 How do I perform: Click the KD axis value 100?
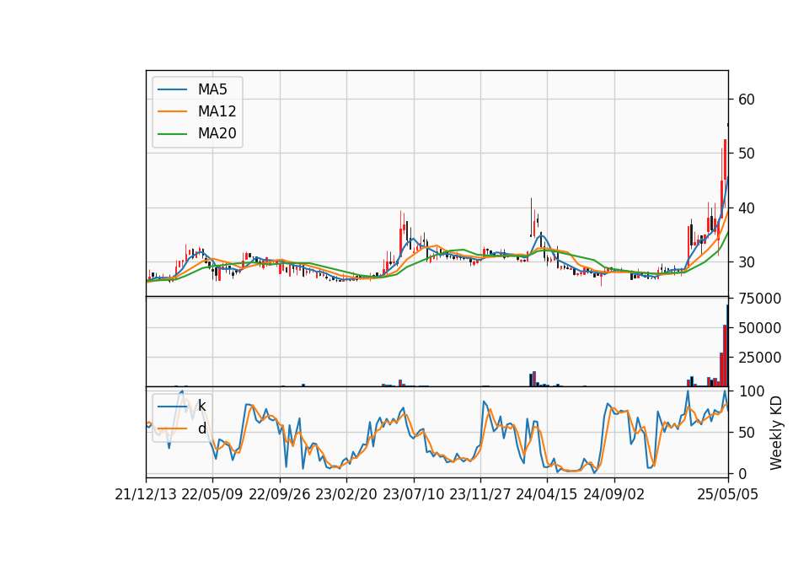pyautogui.click(x=751, y=391)
